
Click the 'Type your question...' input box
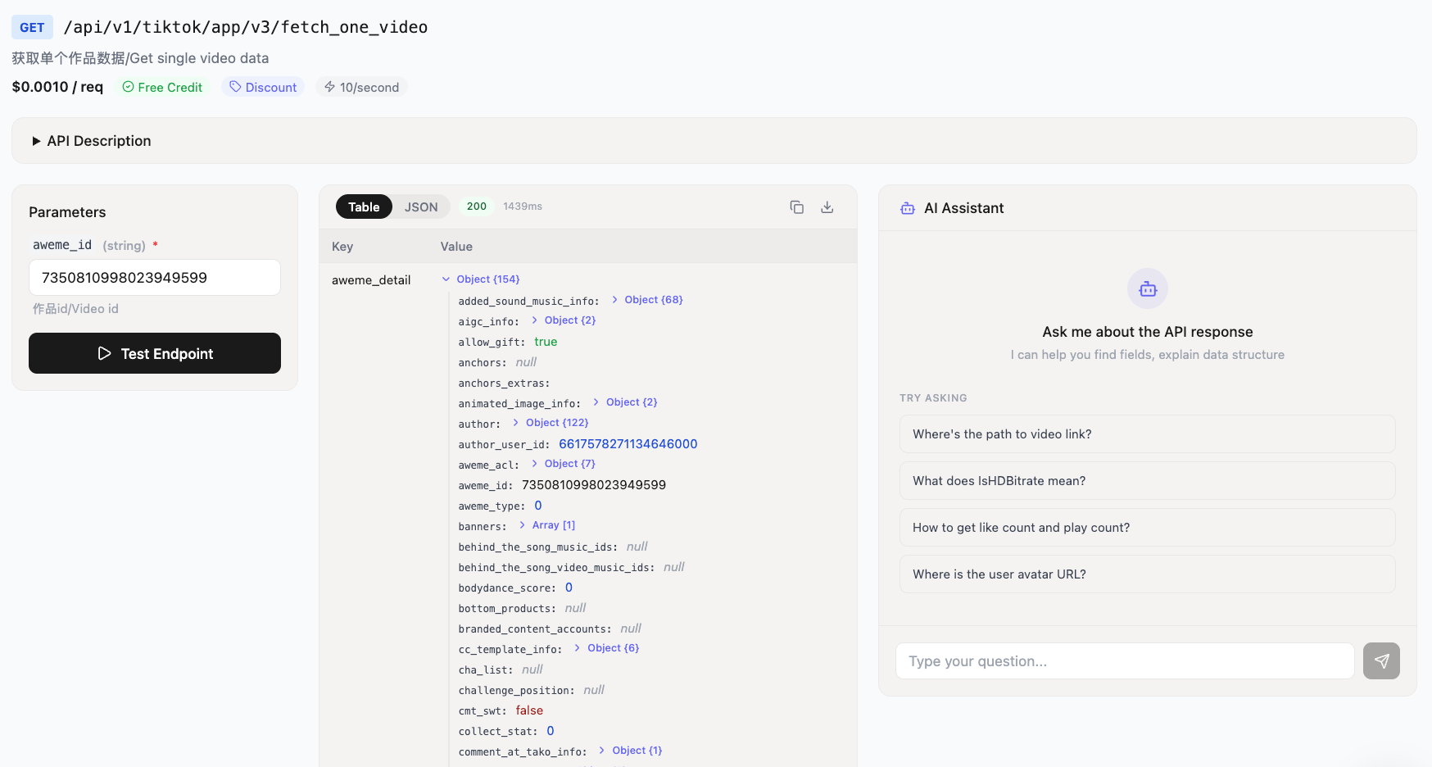tap(1123, 660)
